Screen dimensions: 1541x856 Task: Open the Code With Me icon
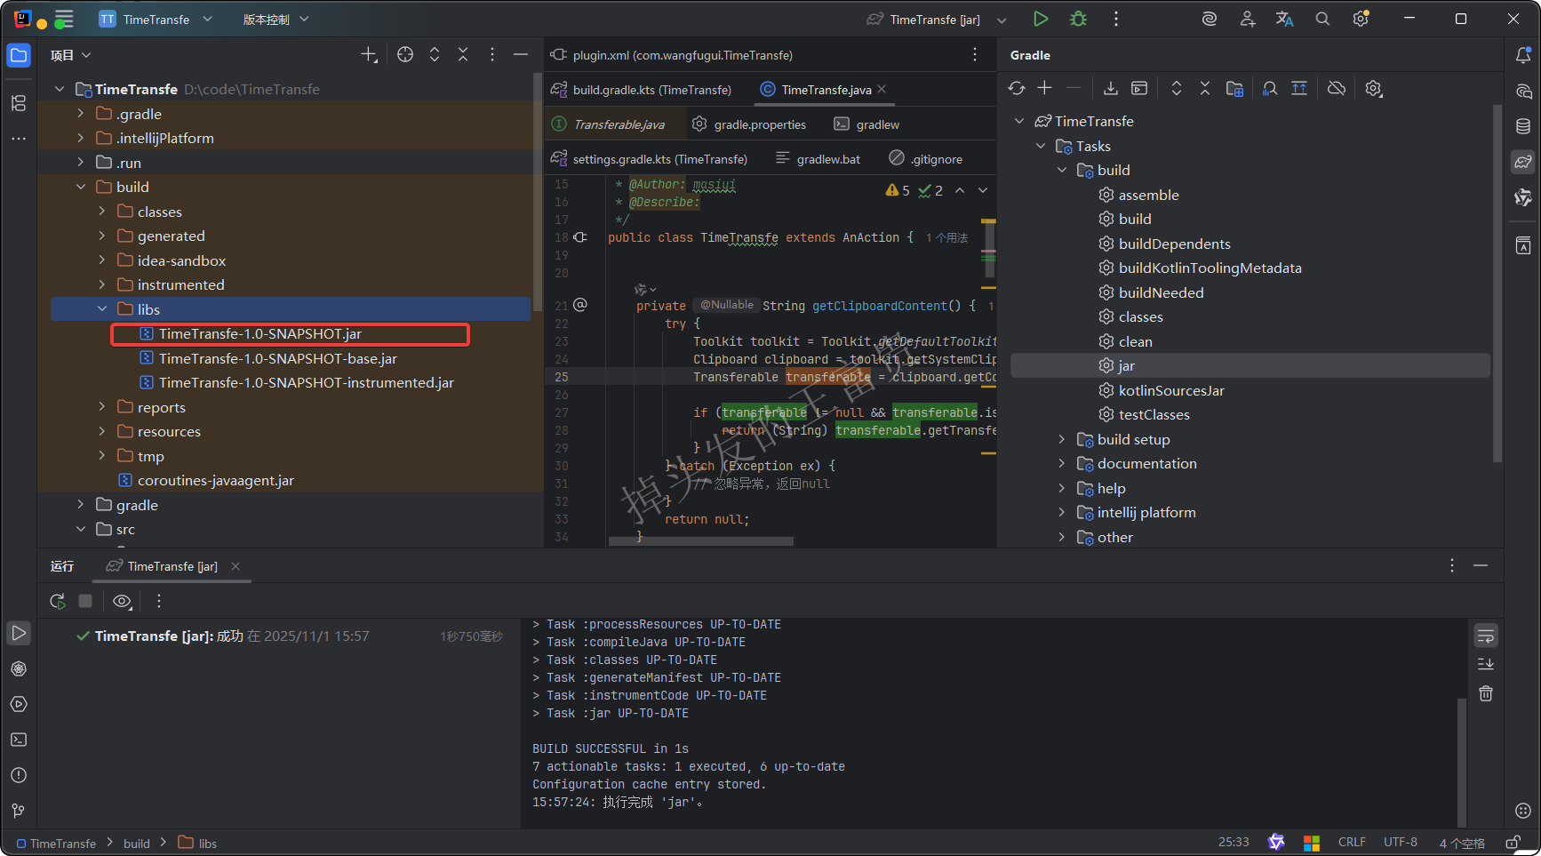[1248, 19]
